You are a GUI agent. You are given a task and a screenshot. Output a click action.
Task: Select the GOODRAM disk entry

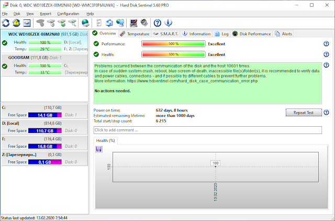point(44,65)
